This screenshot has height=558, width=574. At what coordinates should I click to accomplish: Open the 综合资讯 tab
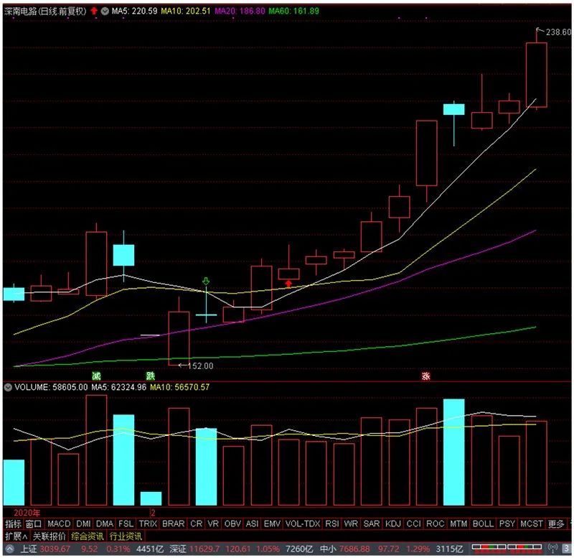[x=88, y=536]
